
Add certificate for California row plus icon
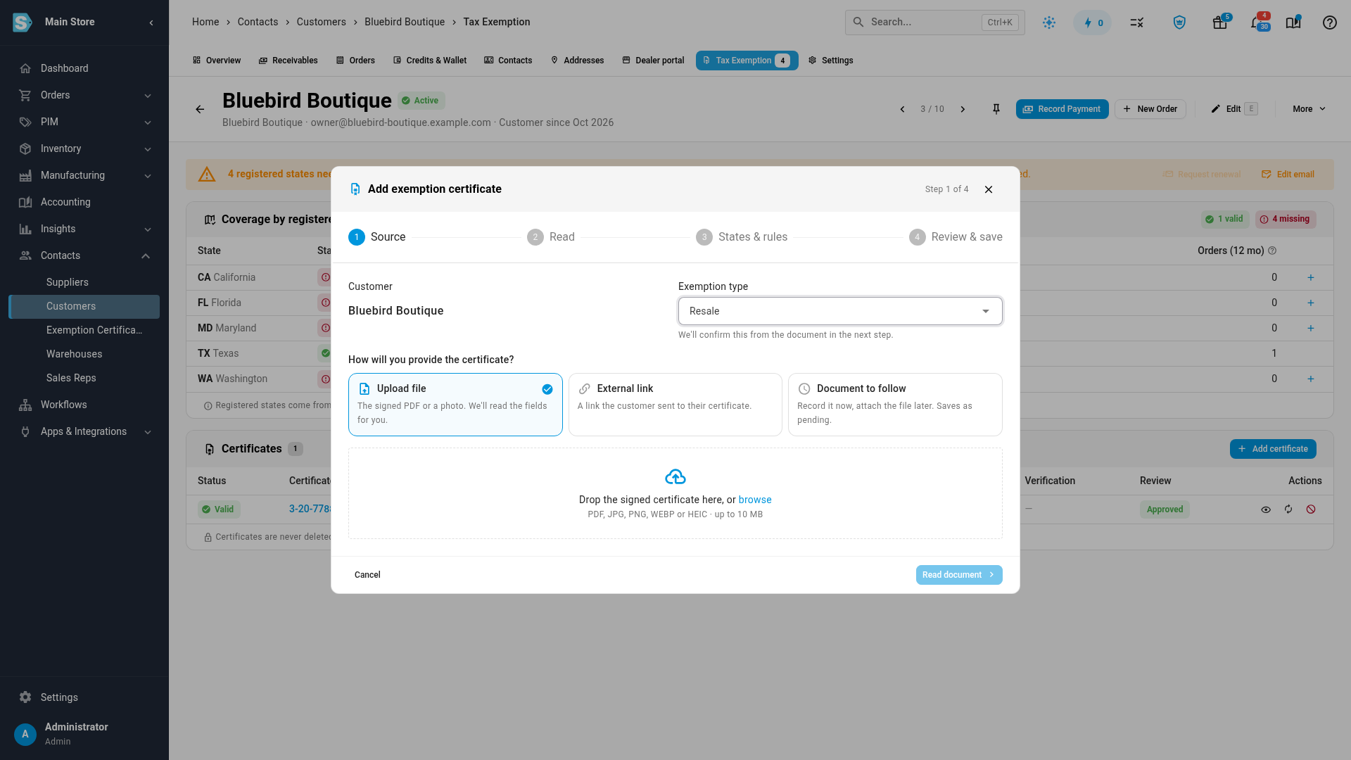click(1311, 277)
